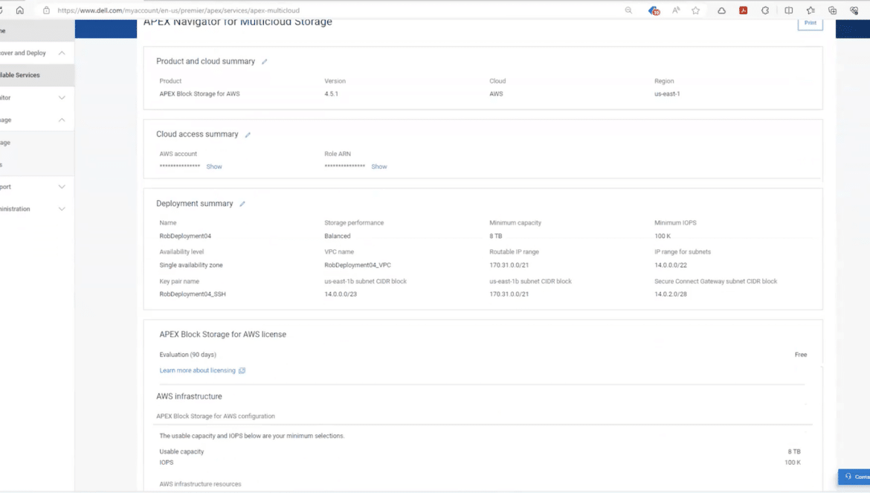Open the Adobe Acrobat extension icon
The height and width of the screenshot is (493, 870).
(743, 10)
